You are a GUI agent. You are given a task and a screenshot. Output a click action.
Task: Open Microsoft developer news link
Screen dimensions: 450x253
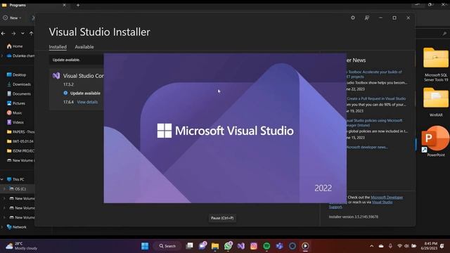pyautogui.click(x=367, y=147)
